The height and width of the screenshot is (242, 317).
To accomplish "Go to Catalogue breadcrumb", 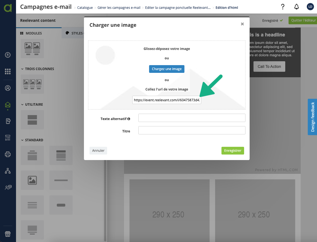I will (x=85, y=8).
